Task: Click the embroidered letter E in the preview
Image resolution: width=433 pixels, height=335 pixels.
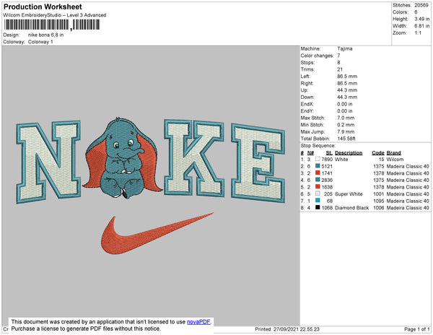Action: point(258,163)
